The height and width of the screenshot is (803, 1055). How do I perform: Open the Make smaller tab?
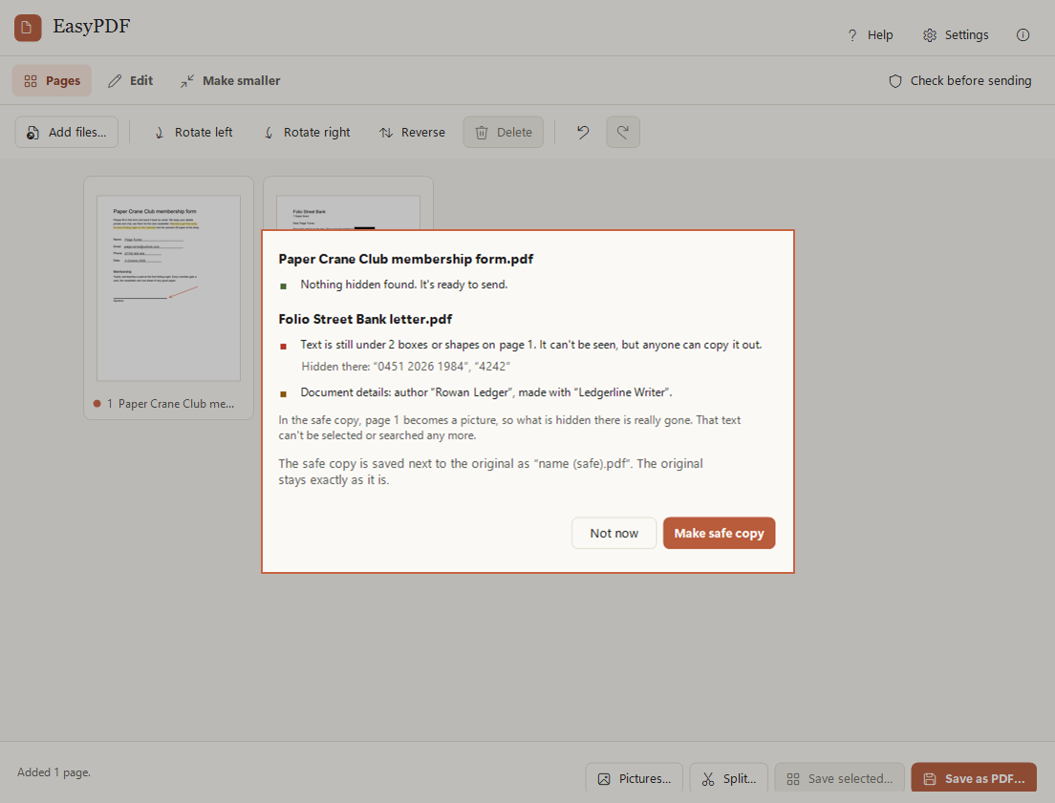(x=230, y=81)
